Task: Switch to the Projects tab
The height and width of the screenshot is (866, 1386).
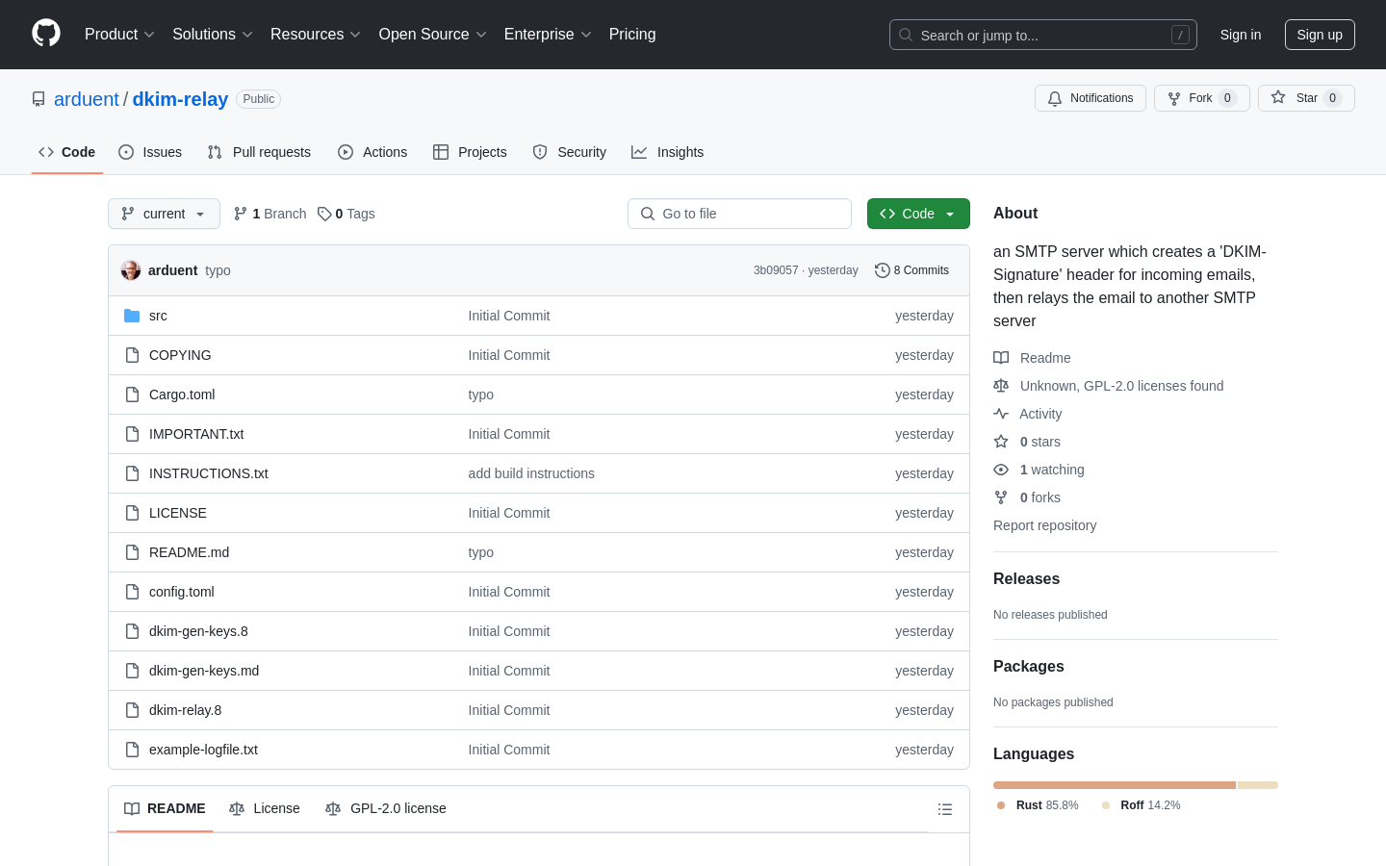Action: pos(470,152)
